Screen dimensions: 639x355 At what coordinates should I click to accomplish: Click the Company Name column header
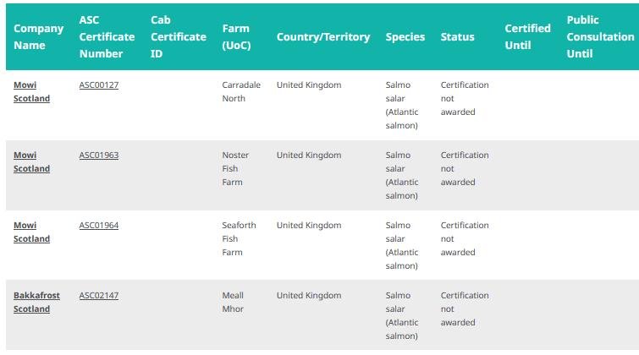[38, 36]
